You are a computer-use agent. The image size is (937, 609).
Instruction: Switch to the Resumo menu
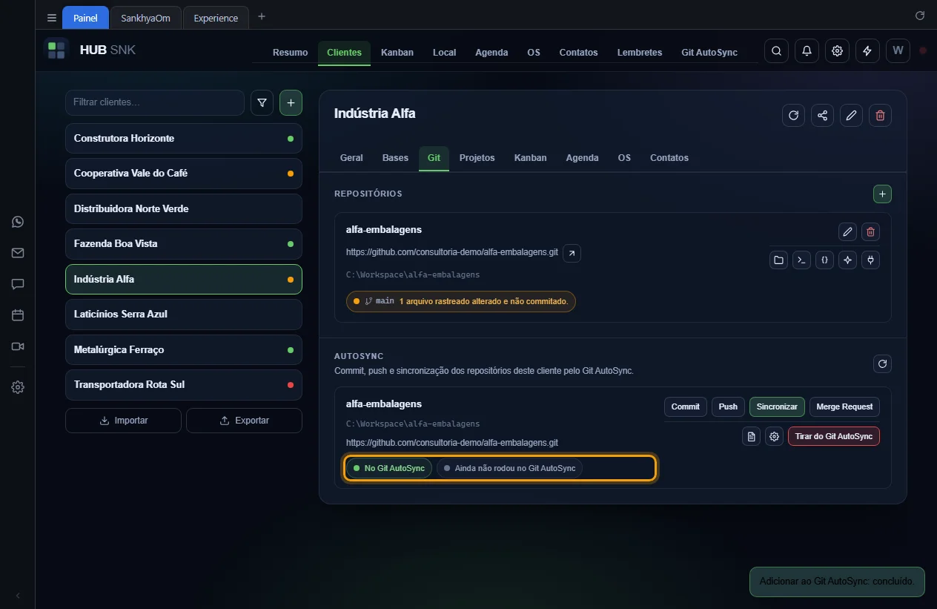[290, 53]
